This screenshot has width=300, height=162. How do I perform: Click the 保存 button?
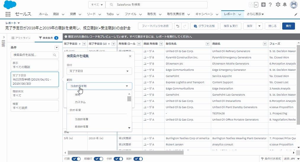[249, 26]
